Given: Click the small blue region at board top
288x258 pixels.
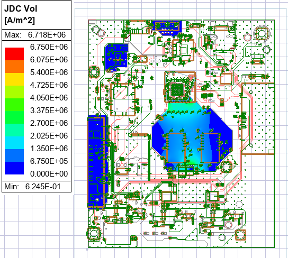Looking at the screenshot, I should (x=167, y=27).
